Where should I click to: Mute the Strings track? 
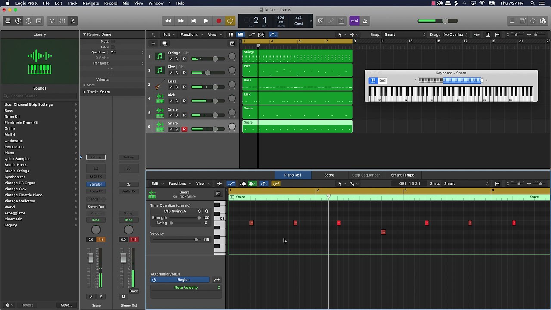tap(170, 59)
